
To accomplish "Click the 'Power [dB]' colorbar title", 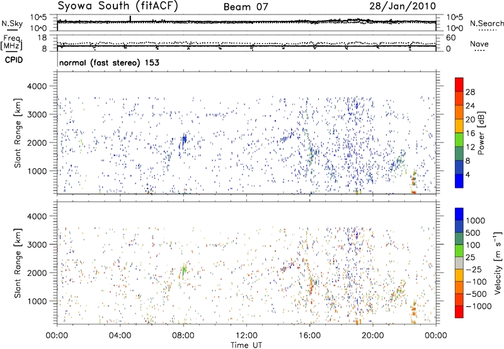I will click(x=481, y=133).
